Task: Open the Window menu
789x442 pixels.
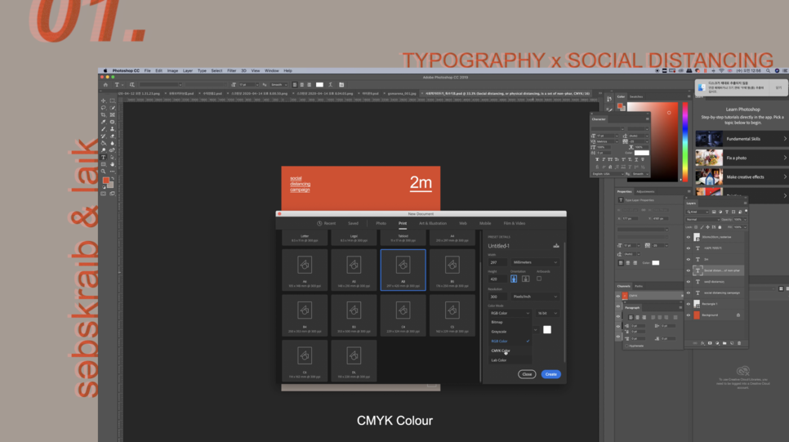Action: 272,71
